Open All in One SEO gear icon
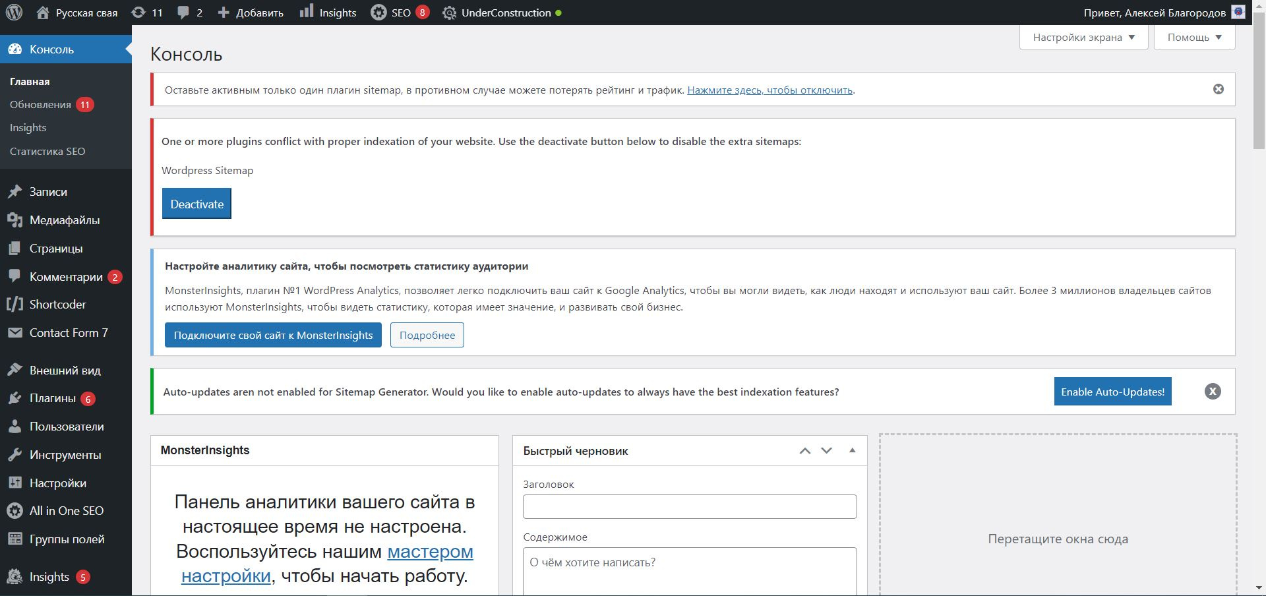Screen dimensions: 1266x596 (15, 511)
